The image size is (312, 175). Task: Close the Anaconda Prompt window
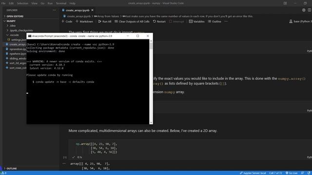click(148, 36)
